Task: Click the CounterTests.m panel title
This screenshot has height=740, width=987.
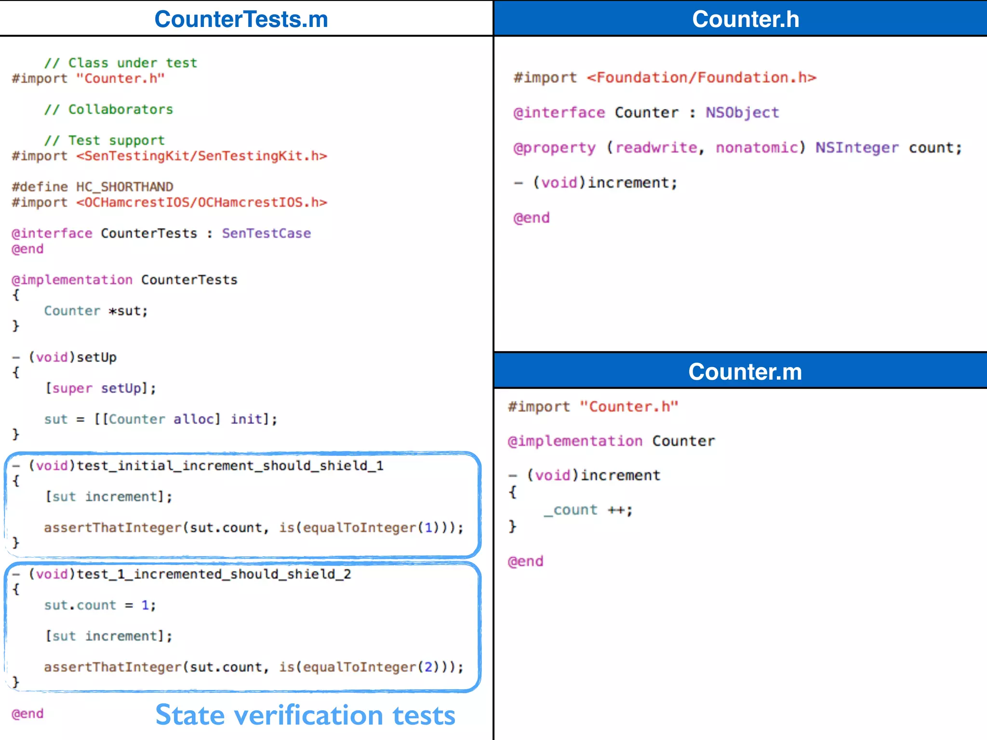Action: coord(241,19)
